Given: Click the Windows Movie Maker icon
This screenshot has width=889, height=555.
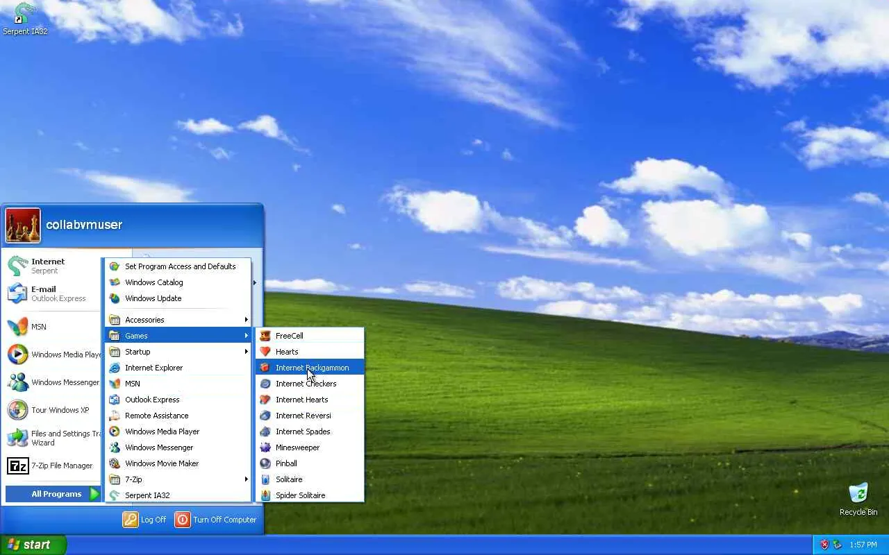Looking at the screenshot, I should (x=115, y=463).
